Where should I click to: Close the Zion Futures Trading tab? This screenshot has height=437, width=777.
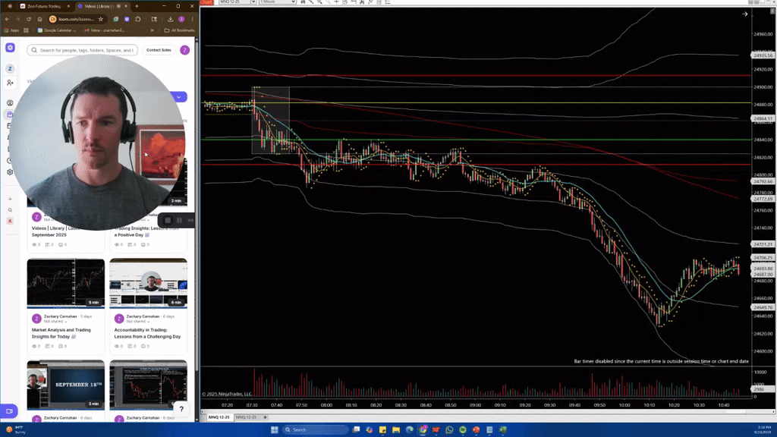click(68, 6)
